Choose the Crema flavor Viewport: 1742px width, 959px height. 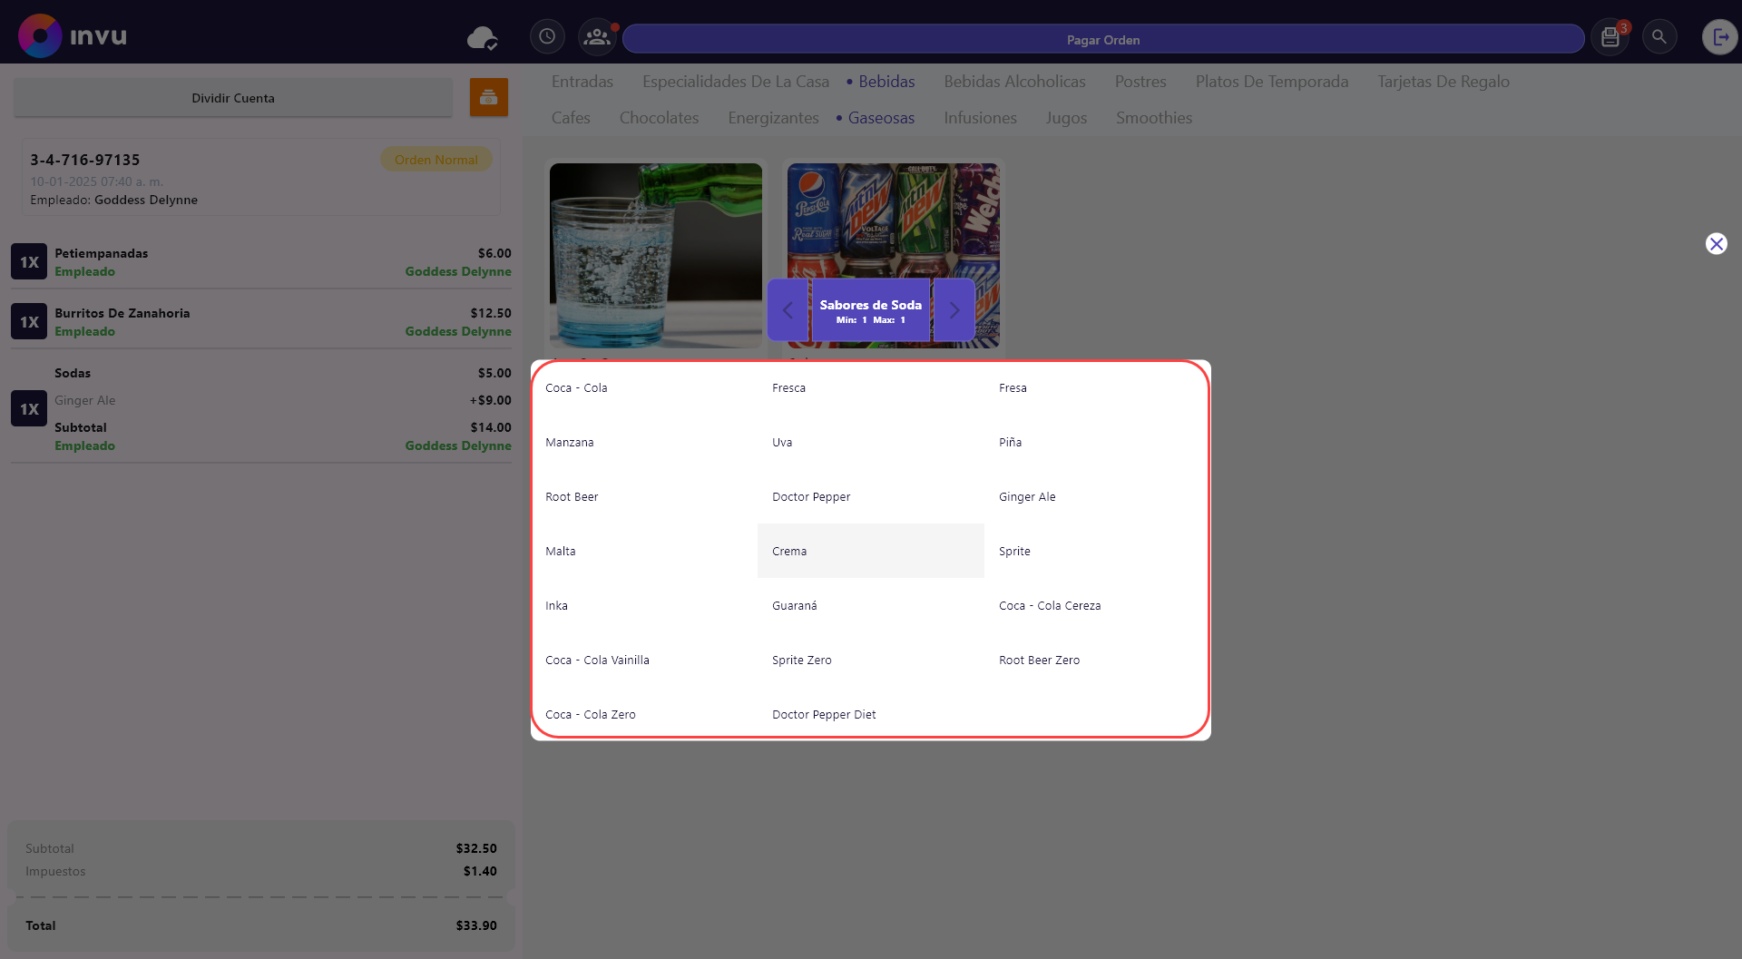[x=871, y=551]
